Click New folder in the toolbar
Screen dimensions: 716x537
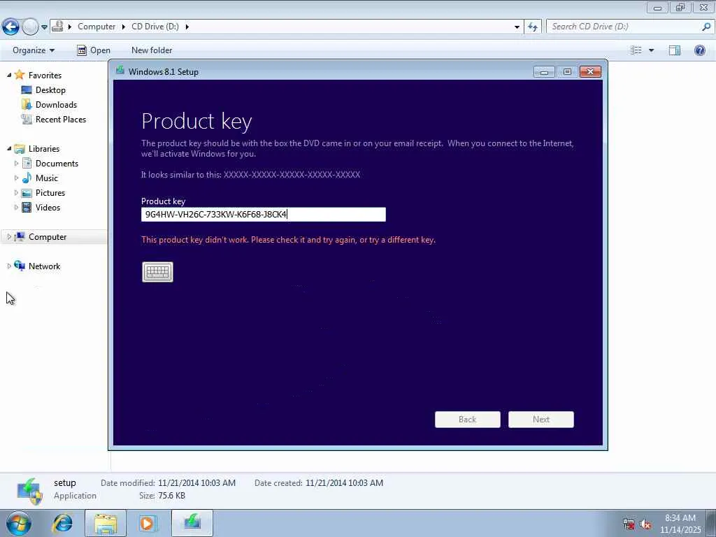coord(152,50)
